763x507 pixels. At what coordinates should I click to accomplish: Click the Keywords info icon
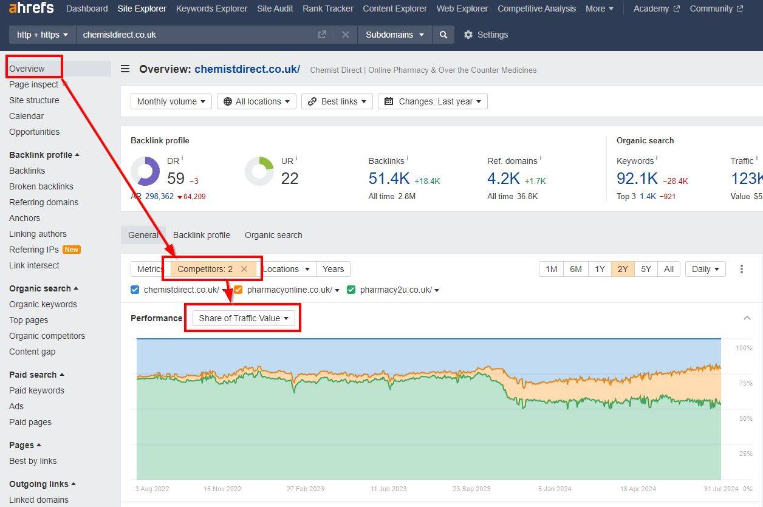tap(657, 159)
